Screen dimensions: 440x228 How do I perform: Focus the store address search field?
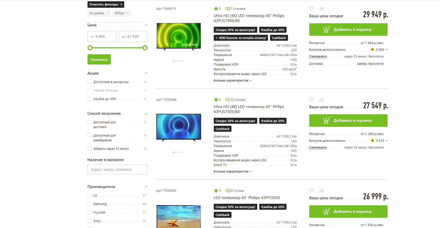click(x=117, y=169)
